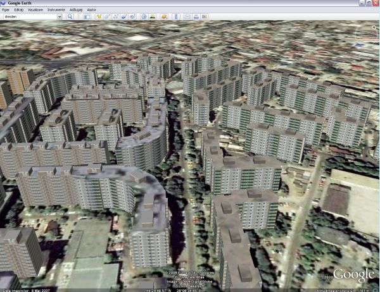Open the ruler measurement tool
380x292 pixels.
pos(175,16)
